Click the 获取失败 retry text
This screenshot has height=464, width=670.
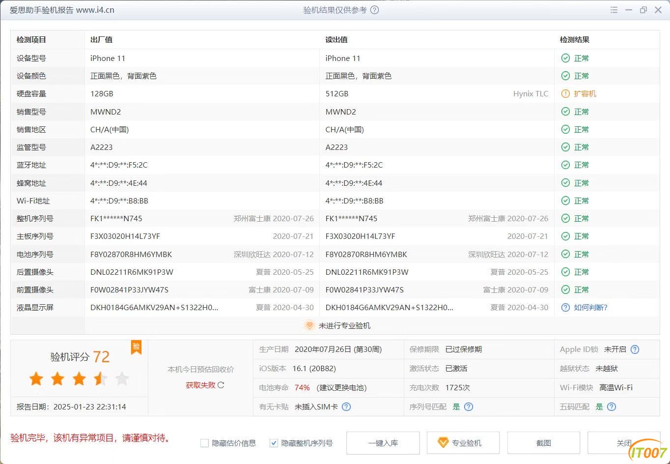200,385
